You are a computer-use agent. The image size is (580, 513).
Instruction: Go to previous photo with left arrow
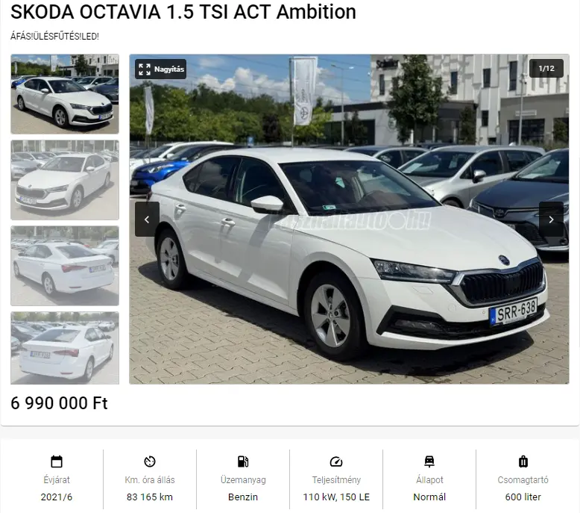coord(147,220)
